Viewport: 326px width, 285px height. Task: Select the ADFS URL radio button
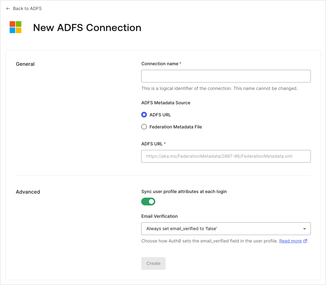(144, 115)
